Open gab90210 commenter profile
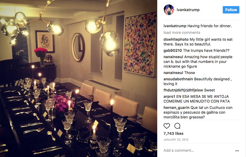This screenshot has height=157, width=246. point(173,50)
